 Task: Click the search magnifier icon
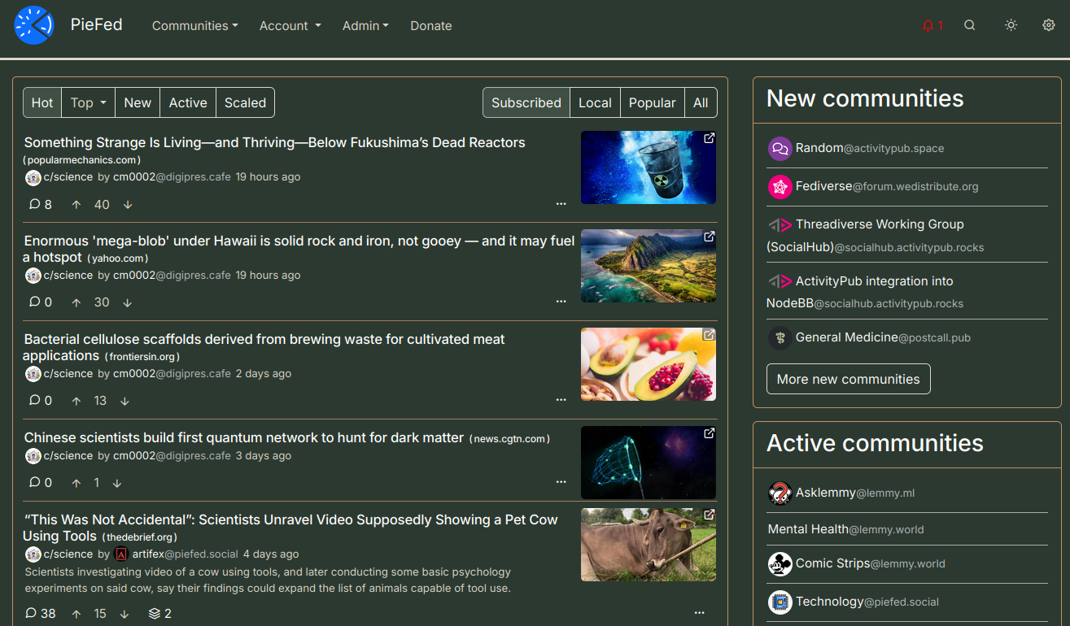(x=969, y=25)
